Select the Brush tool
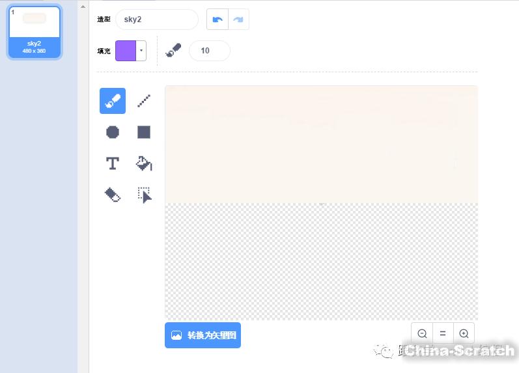Viewport: 519px width, 373px height. click(113, 101)
